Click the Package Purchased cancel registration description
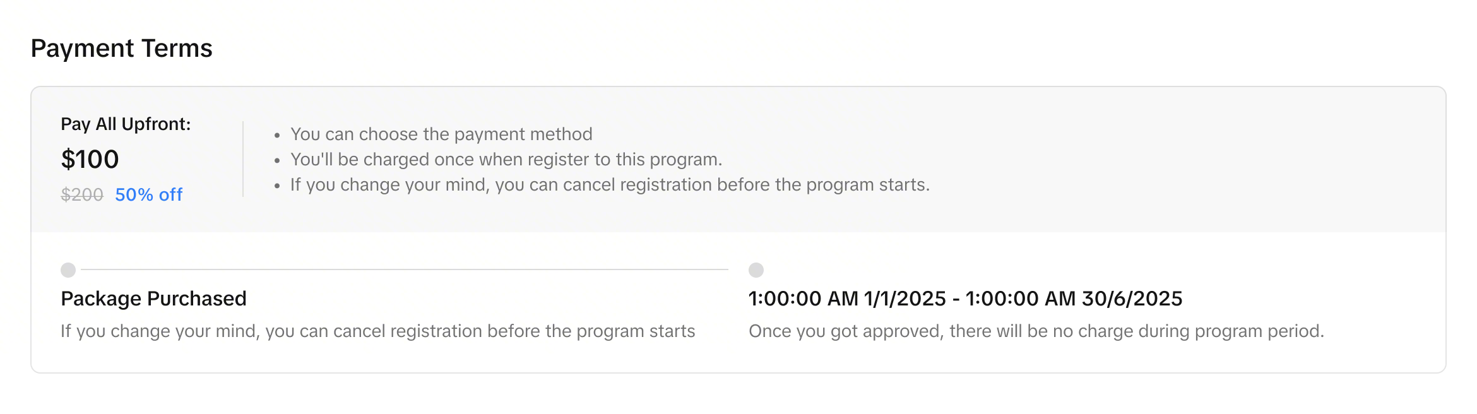This screenshot has height=414, width=1477. click(377, 331)
